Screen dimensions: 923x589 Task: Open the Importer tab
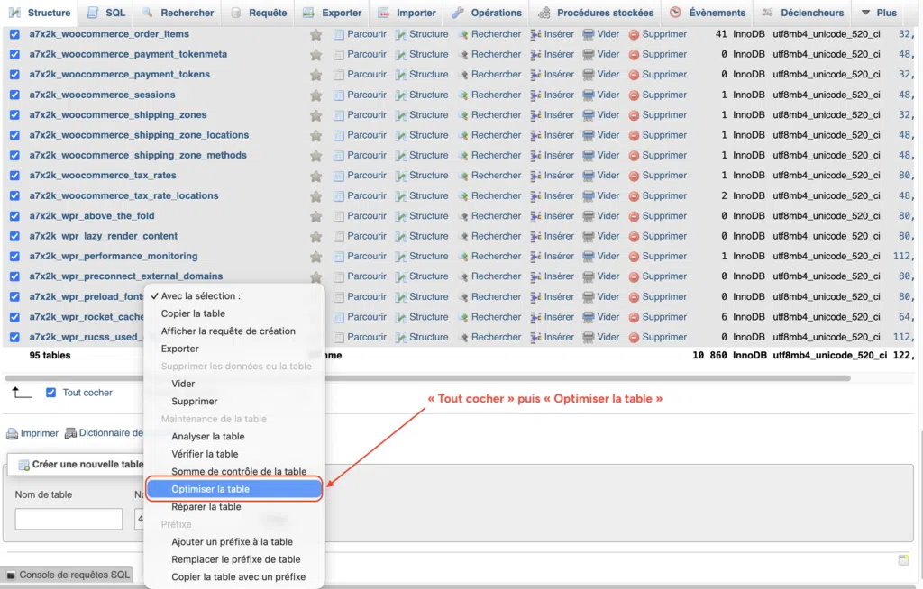(407, 13)
